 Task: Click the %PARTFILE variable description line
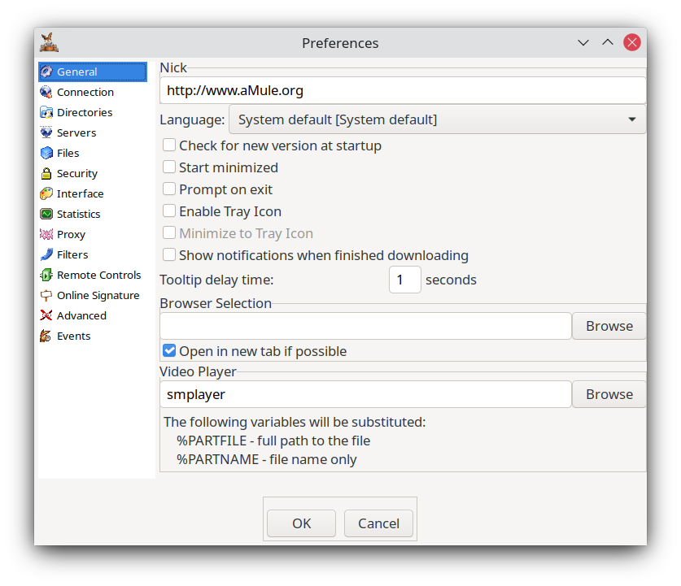coord(273,441)
